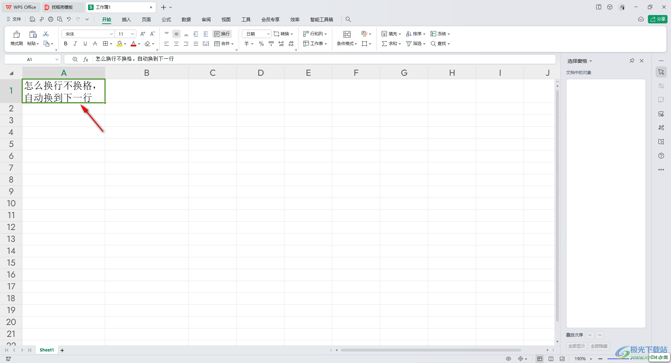The height and width of the screenshot is (363, 671).
Task: Open the borders dropdown arrow
Action: coord(111,44)
